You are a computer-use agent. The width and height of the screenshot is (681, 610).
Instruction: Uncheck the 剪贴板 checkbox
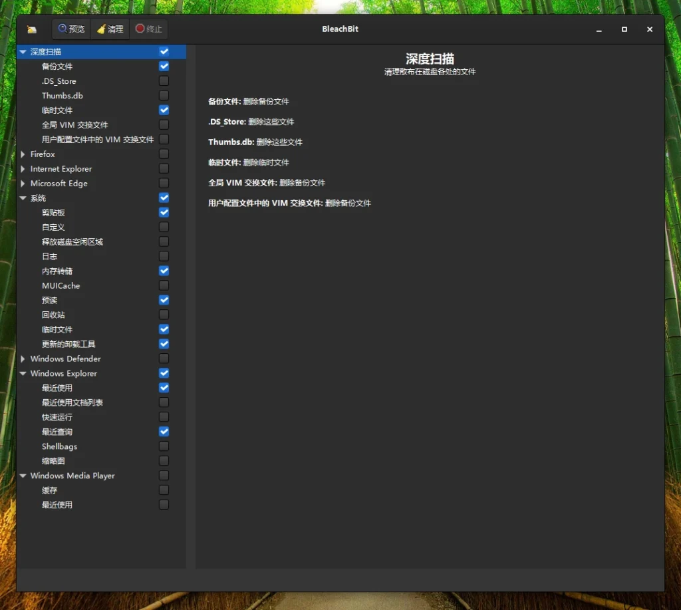click(164, 213)
